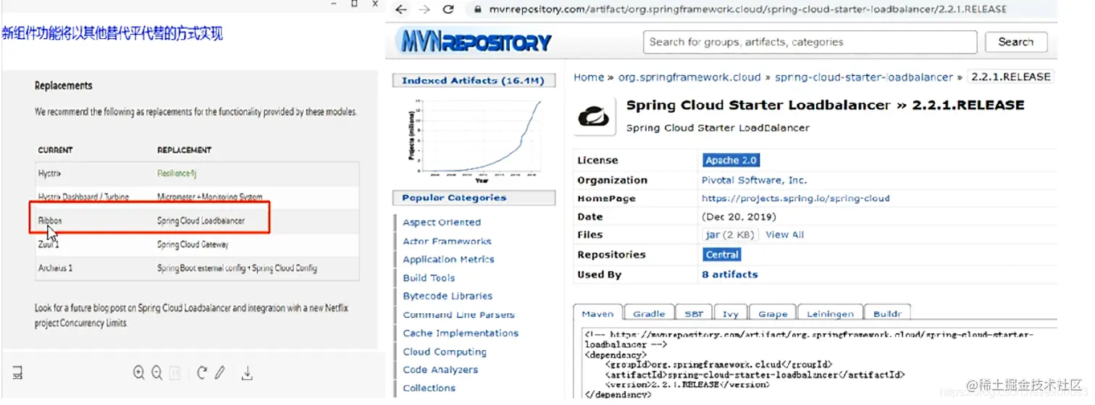Switch to the SBT tab
This screenshot has height=405, width=1095.
click(x=694, y=314)
